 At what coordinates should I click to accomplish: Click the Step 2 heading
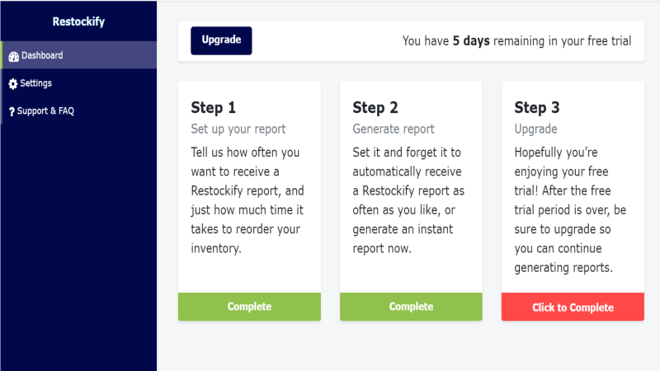[375, 108]
